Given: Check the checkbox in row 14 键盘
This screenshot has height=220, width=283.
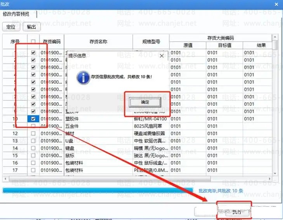Looking at the screenshot, I should (x=33, y=148).
